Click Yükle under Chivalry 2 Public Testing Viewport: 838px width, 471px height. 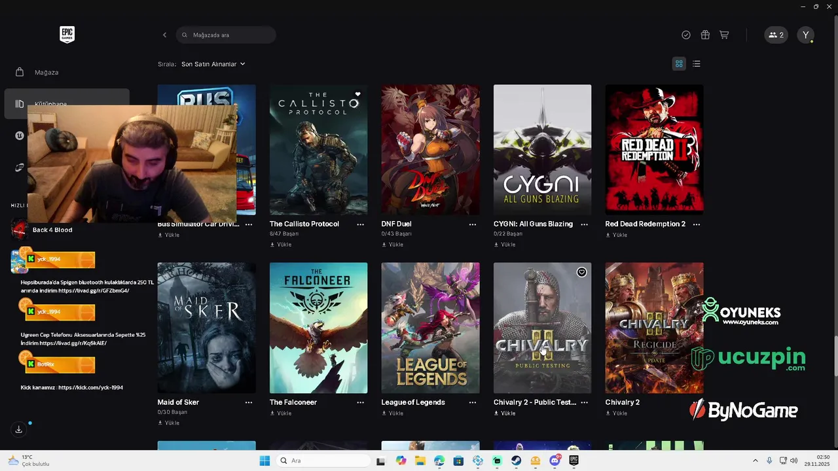[x=505, y=413]
